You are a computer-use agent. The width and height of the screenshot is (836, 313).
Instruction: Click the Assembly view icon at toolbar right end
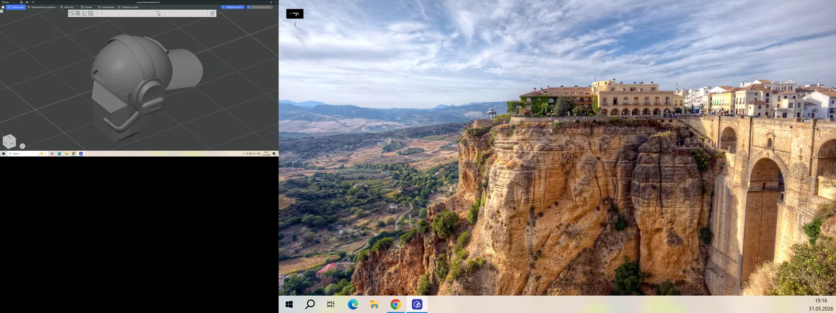pyautogui.click(x=212, y=13)
